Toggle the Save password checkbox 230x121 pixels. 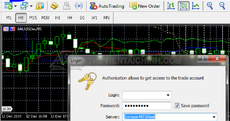pos(177,105)
